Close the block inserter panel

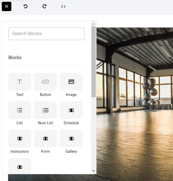point(6,6)
